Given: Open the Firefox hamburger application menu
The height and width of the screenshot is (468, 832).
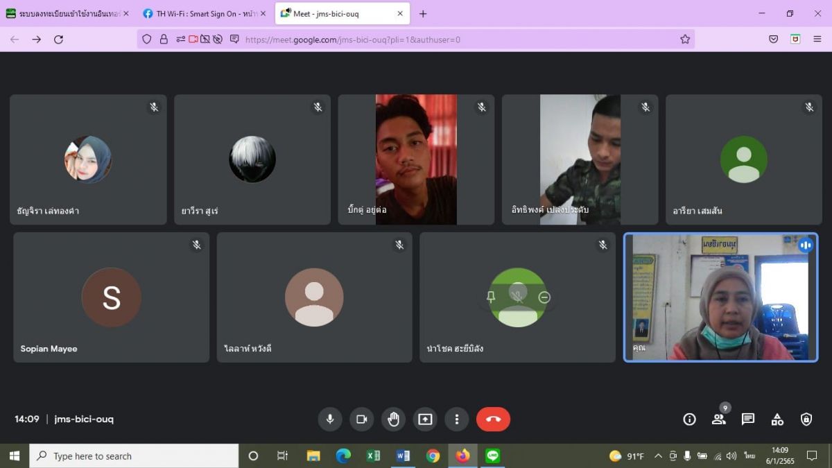Looking at the screenshot, I should (817, 40).
